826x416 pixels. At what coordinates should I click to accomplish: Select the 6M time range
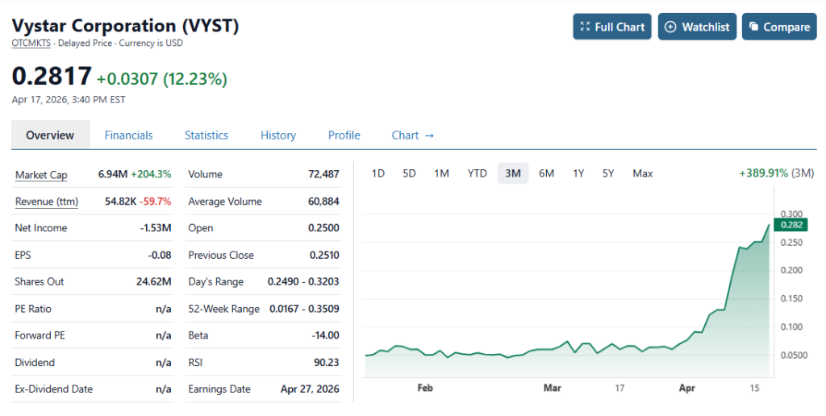coord(546,173)
